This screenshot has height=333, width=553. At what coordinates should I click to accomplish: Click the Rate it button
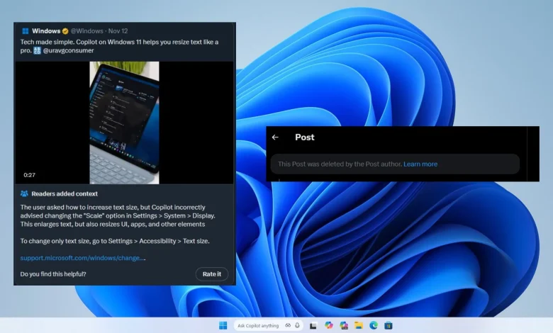211,273
